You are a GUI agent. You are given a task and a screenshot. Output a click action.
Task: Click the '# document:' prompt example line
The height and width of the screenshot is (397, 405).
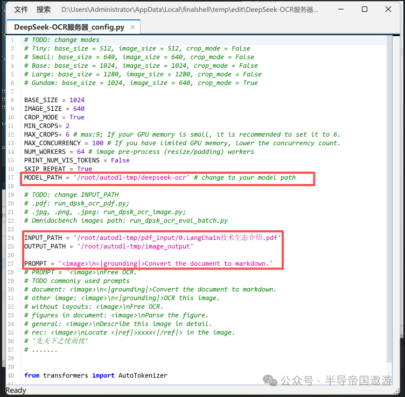click(x=150, y=289)
